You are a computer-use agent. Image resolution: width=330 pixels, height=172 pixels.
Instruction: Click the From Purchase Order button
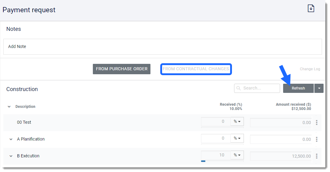[122, 69]
